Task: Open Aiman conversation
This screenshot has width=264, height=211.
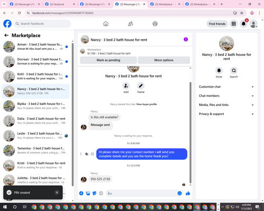Action: [x=35, y=47]
